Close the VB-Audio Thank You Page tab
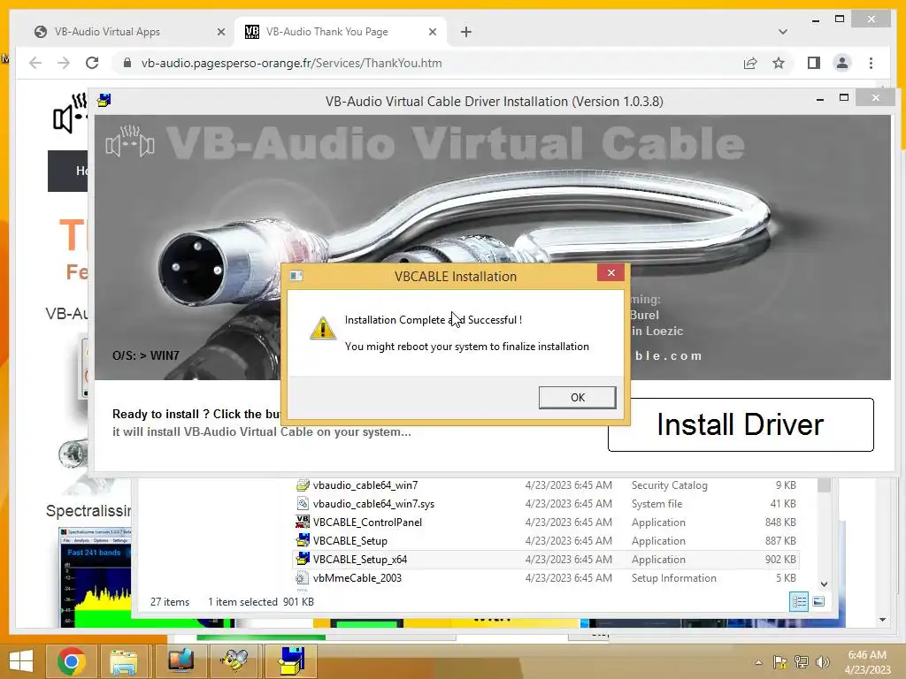 tap(432, 33)
